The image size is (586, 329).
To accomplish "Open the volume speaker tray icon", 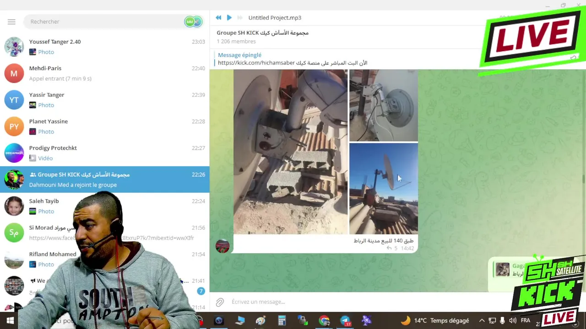I will 513,320.
